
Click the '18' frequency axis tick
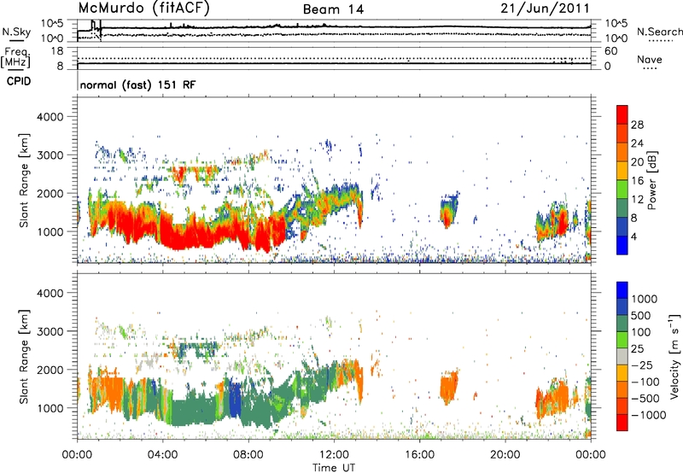tap(57, 51)
